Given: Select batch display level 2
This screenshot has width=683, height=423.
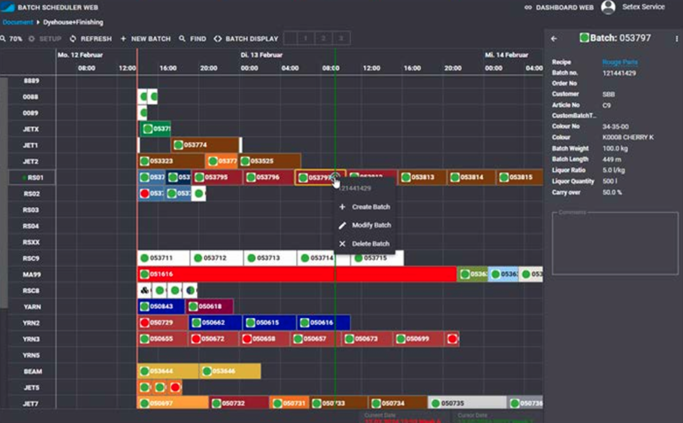Looking at the screenshot, I should click(x=323, y=38).
